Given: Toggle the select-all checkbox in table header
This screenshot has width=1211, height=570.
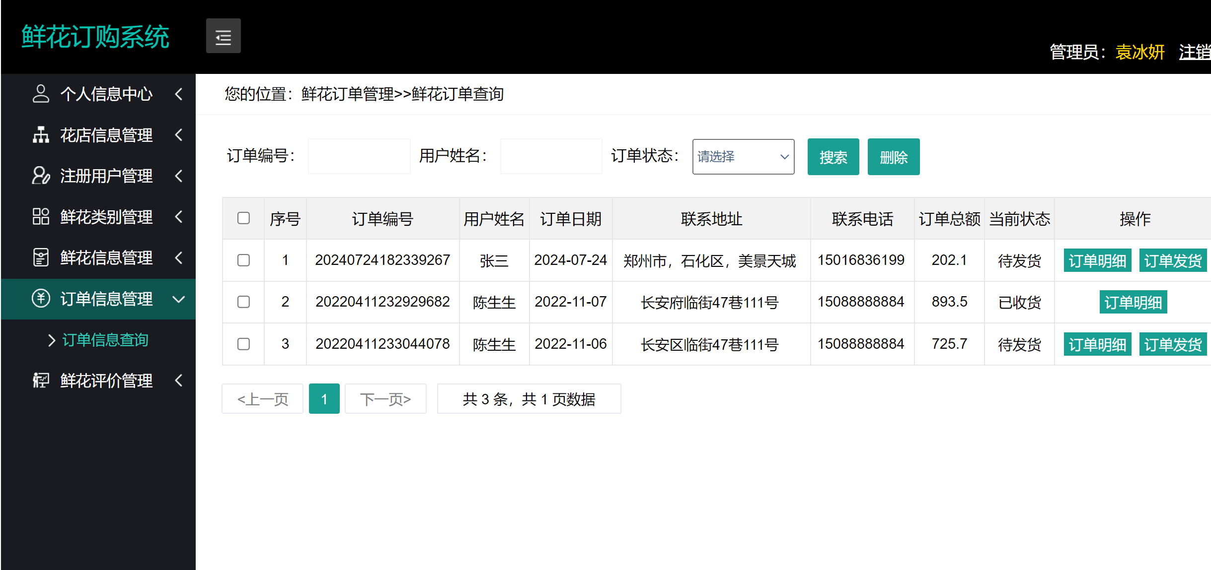Looking at the screenshot, I should pos(243,218).
